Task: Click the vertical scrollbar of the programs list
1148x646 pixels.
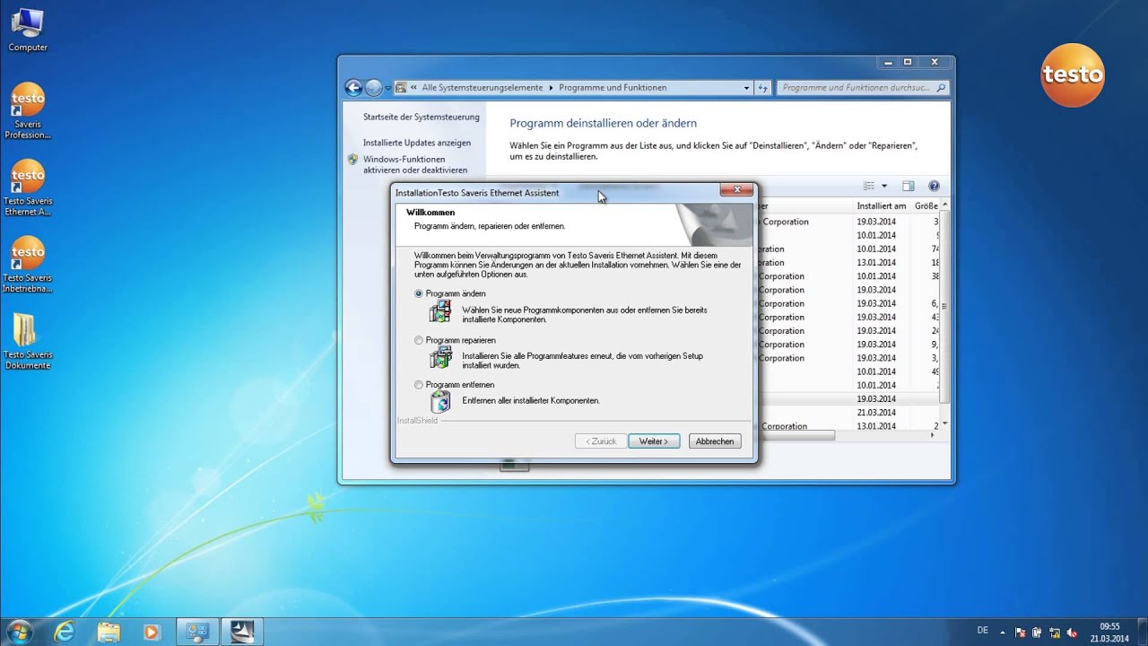Action: point(944,305)
